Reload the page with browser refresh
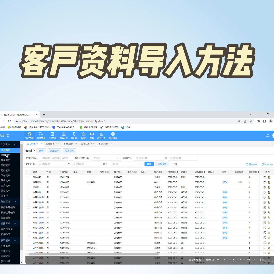Viewport: 274px width, 274px height. point(9,121)
